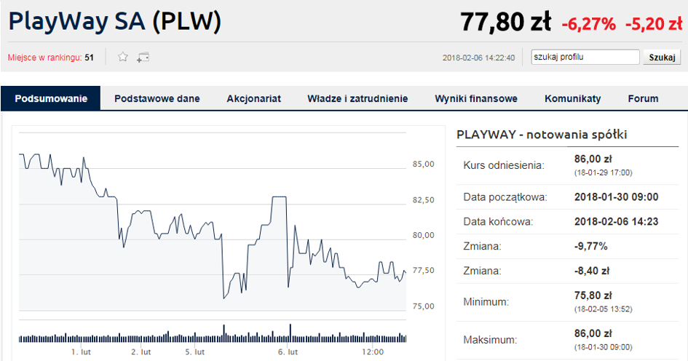
Task: Click the 75,00 axis label on chart
Action: click(424, 306)
